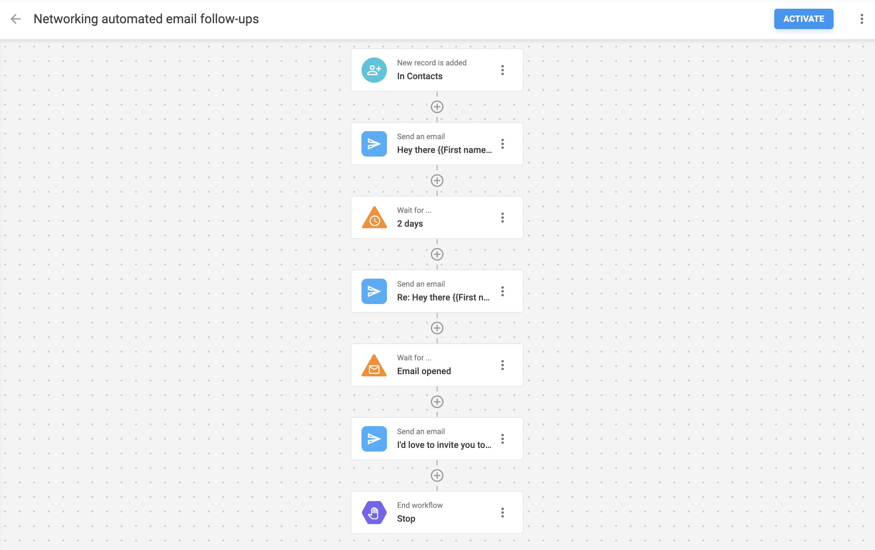Screen dimensions: 875x550
Task: Open options menu on Email opened wait step
Action: click(x=503, y=364)
